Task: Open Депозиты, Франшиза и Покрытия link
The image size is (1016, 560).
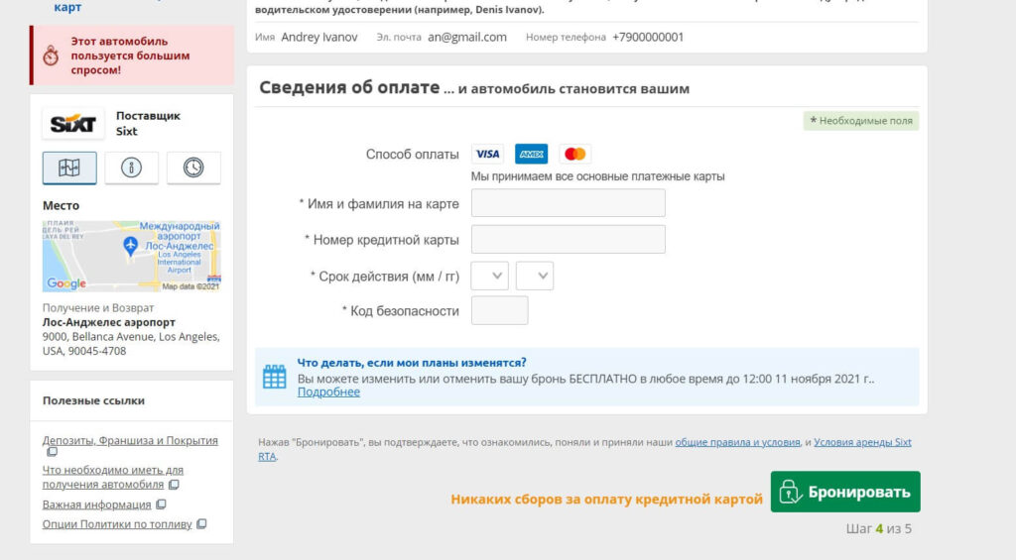Action: click(130, 440)
